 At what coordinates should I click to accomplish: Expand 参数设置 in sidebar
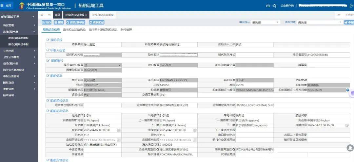pos(19,89)
